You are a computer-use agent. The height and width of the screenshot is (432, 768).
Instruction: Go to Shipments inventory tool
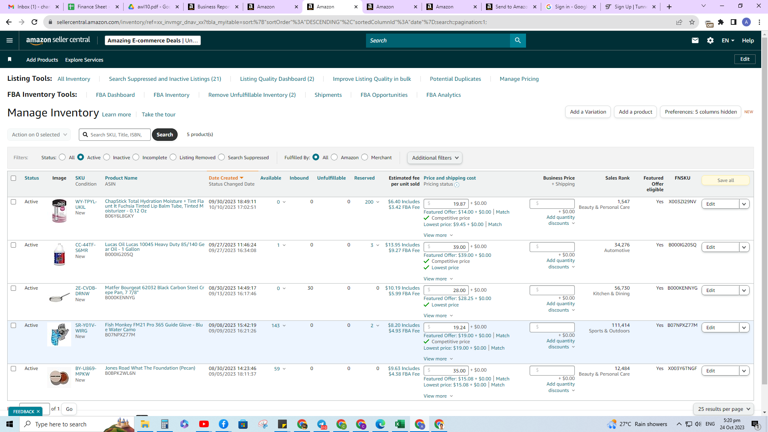[x=328, y=95]
